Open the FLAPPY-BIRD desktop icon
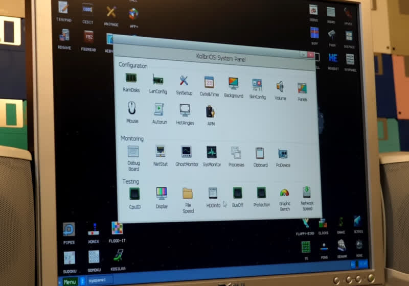Image resolution: width=409 pixels, height=286 pixels. click(305, 227)
